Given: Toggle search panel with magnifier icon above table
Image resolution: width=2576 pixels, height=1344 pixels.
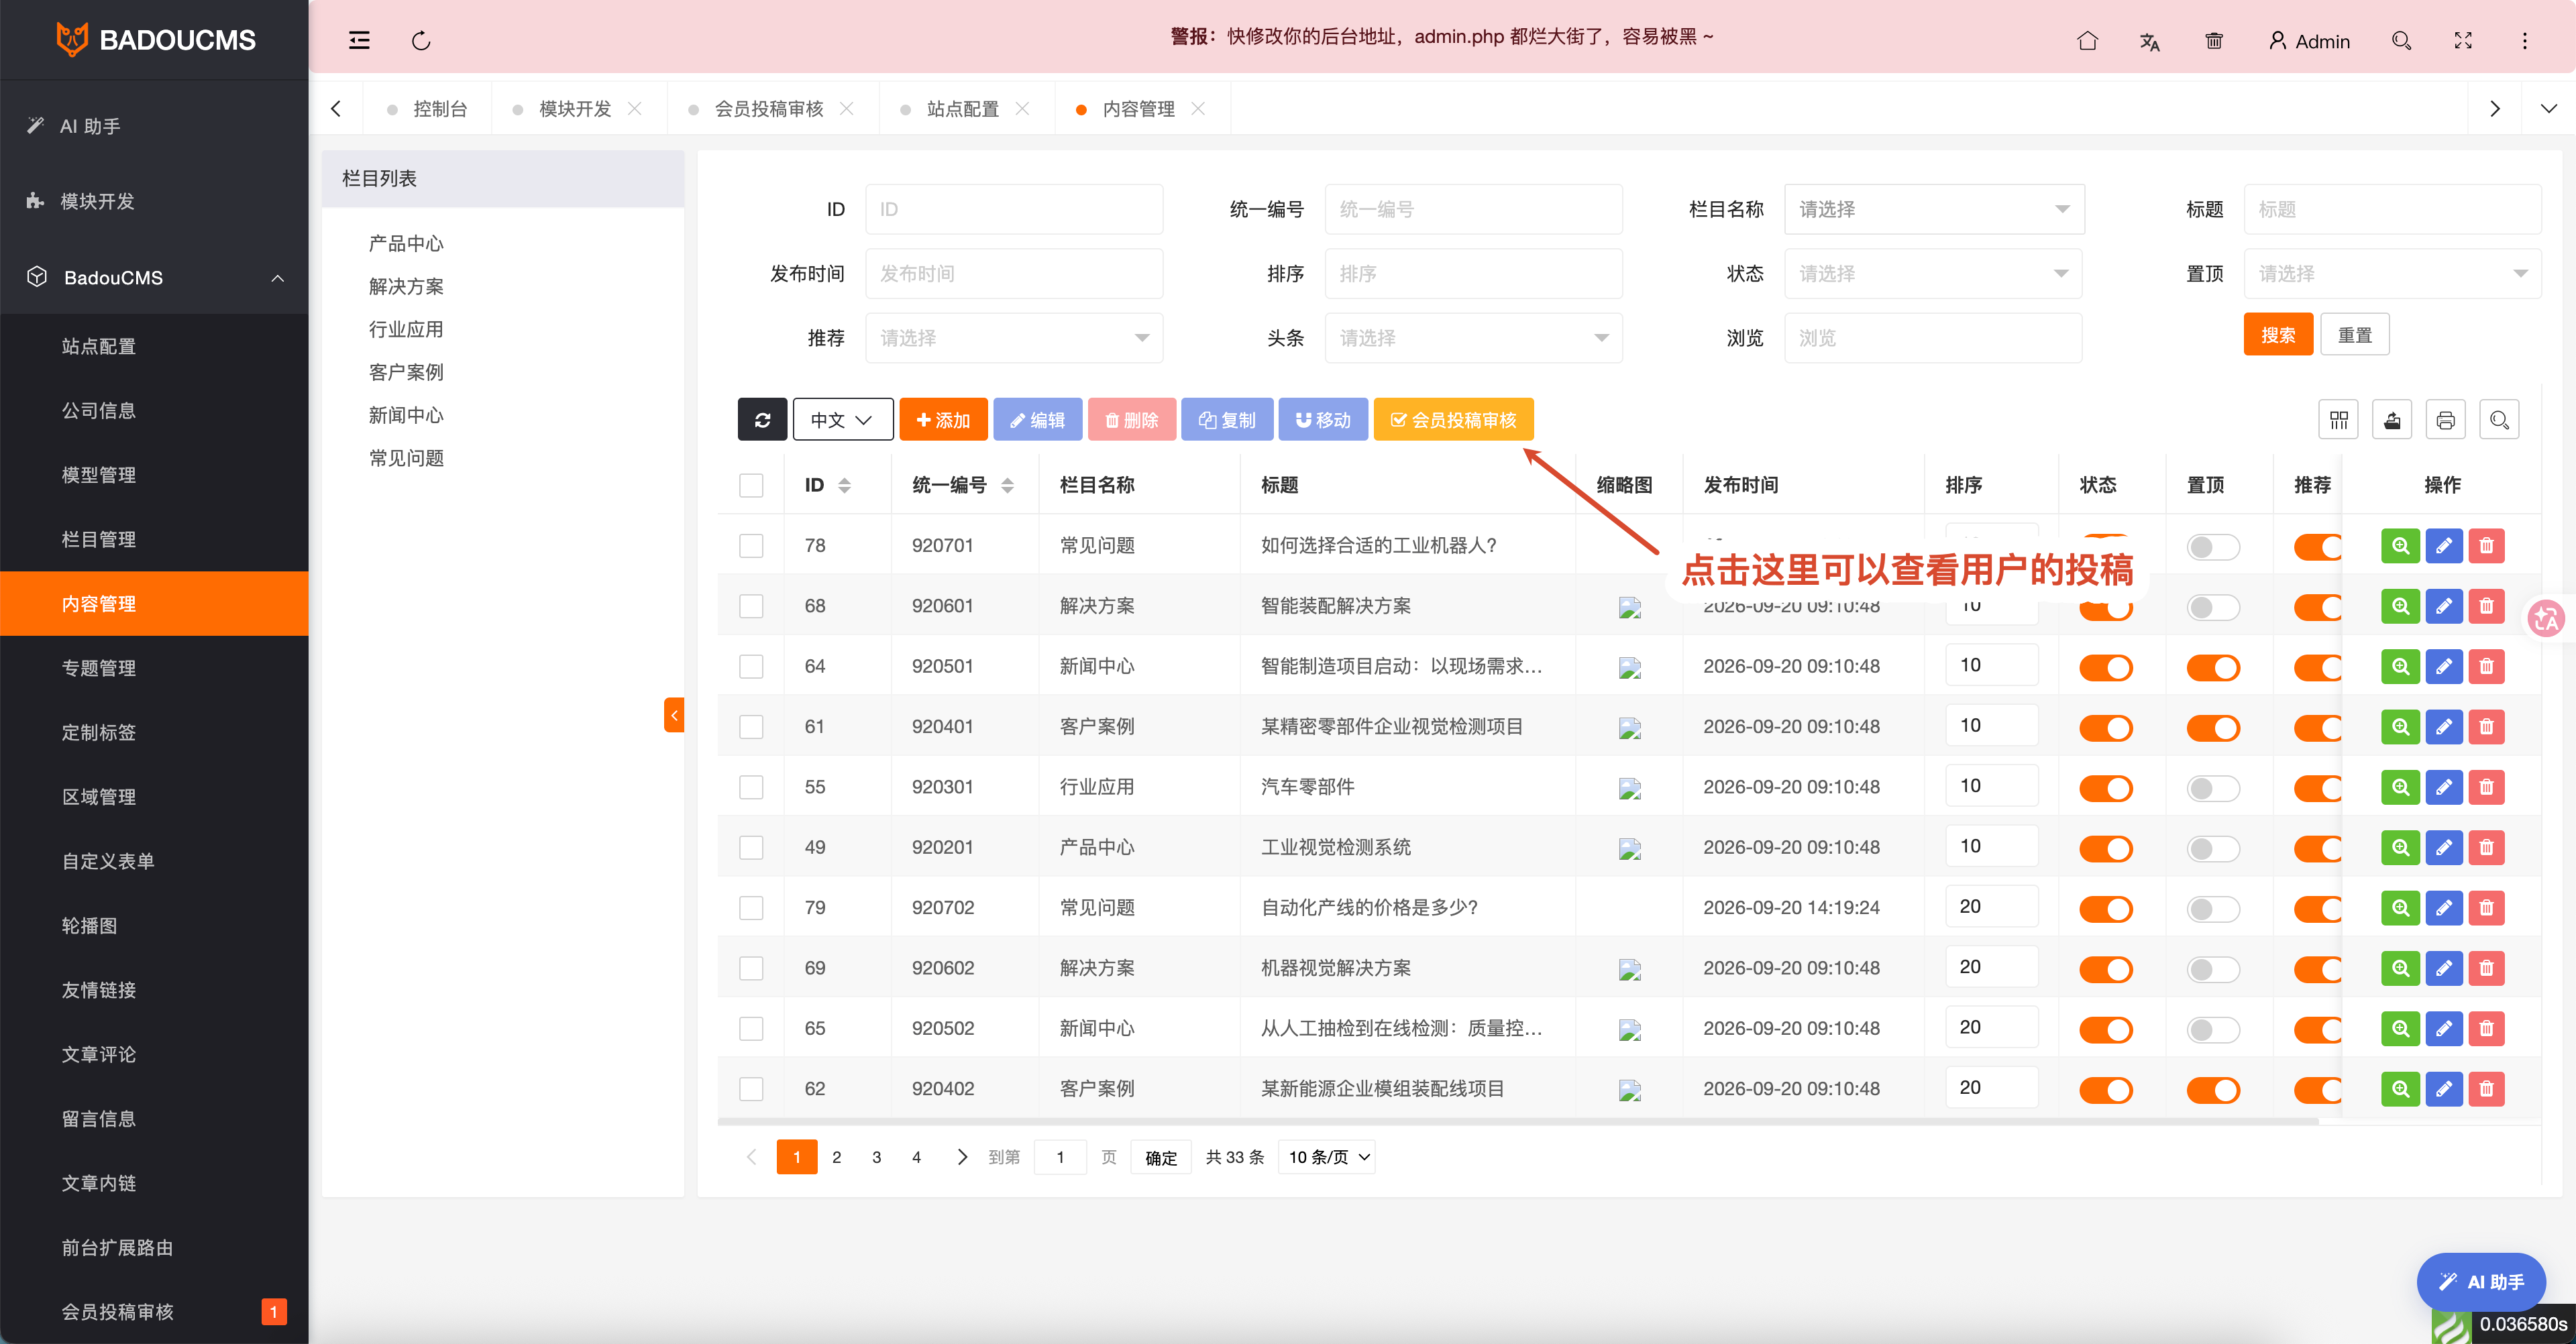Looking at the screenshot, I should click(x=2499, y=420).
